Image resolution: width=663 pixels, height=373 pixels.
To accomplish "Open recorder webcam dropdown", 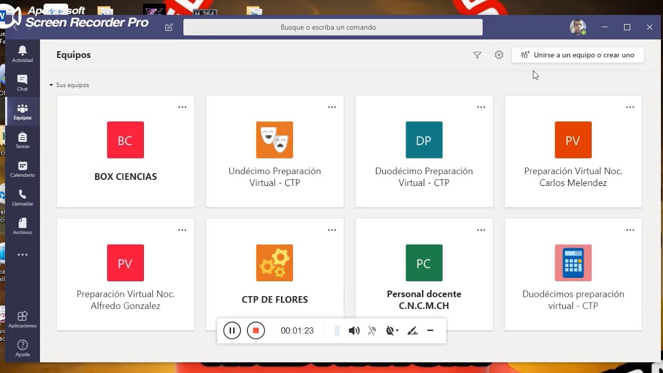I will pos(392,331).
